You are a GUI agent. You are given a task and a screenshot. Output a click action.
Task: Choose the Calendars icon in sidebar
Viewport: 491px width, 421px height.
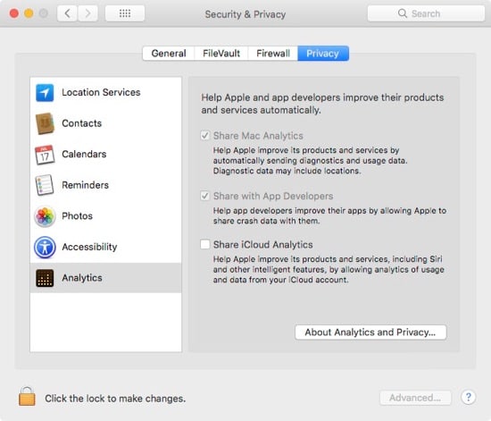[x=45, y=155]
